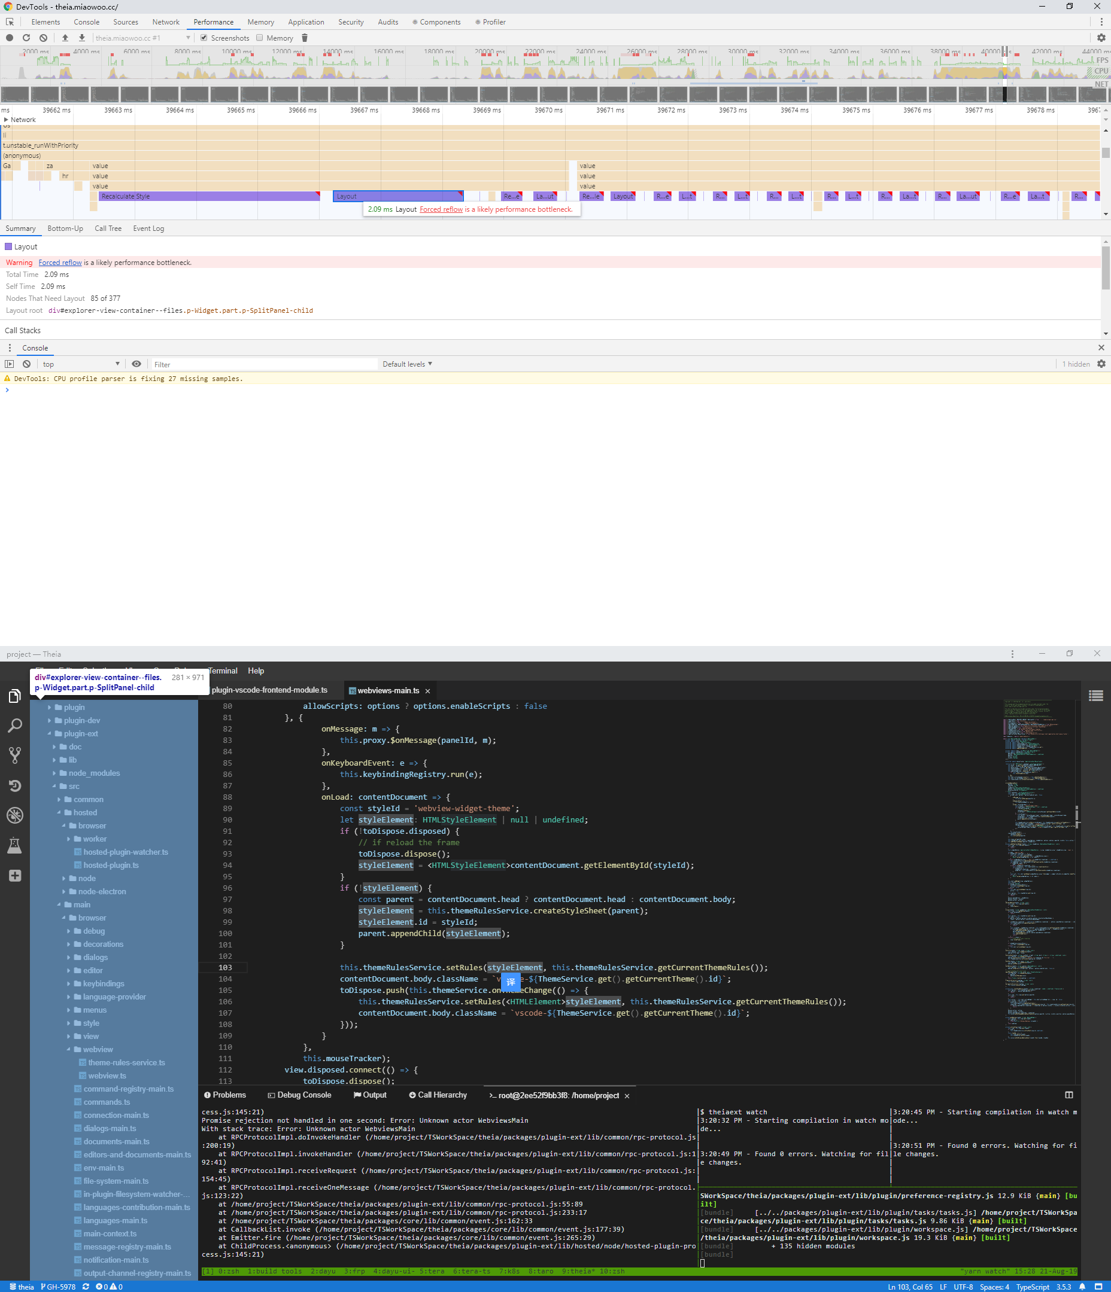The image size is (1111, 1292).
Task: Open the Default levels dropdown in Console
Action: [407, 364]
